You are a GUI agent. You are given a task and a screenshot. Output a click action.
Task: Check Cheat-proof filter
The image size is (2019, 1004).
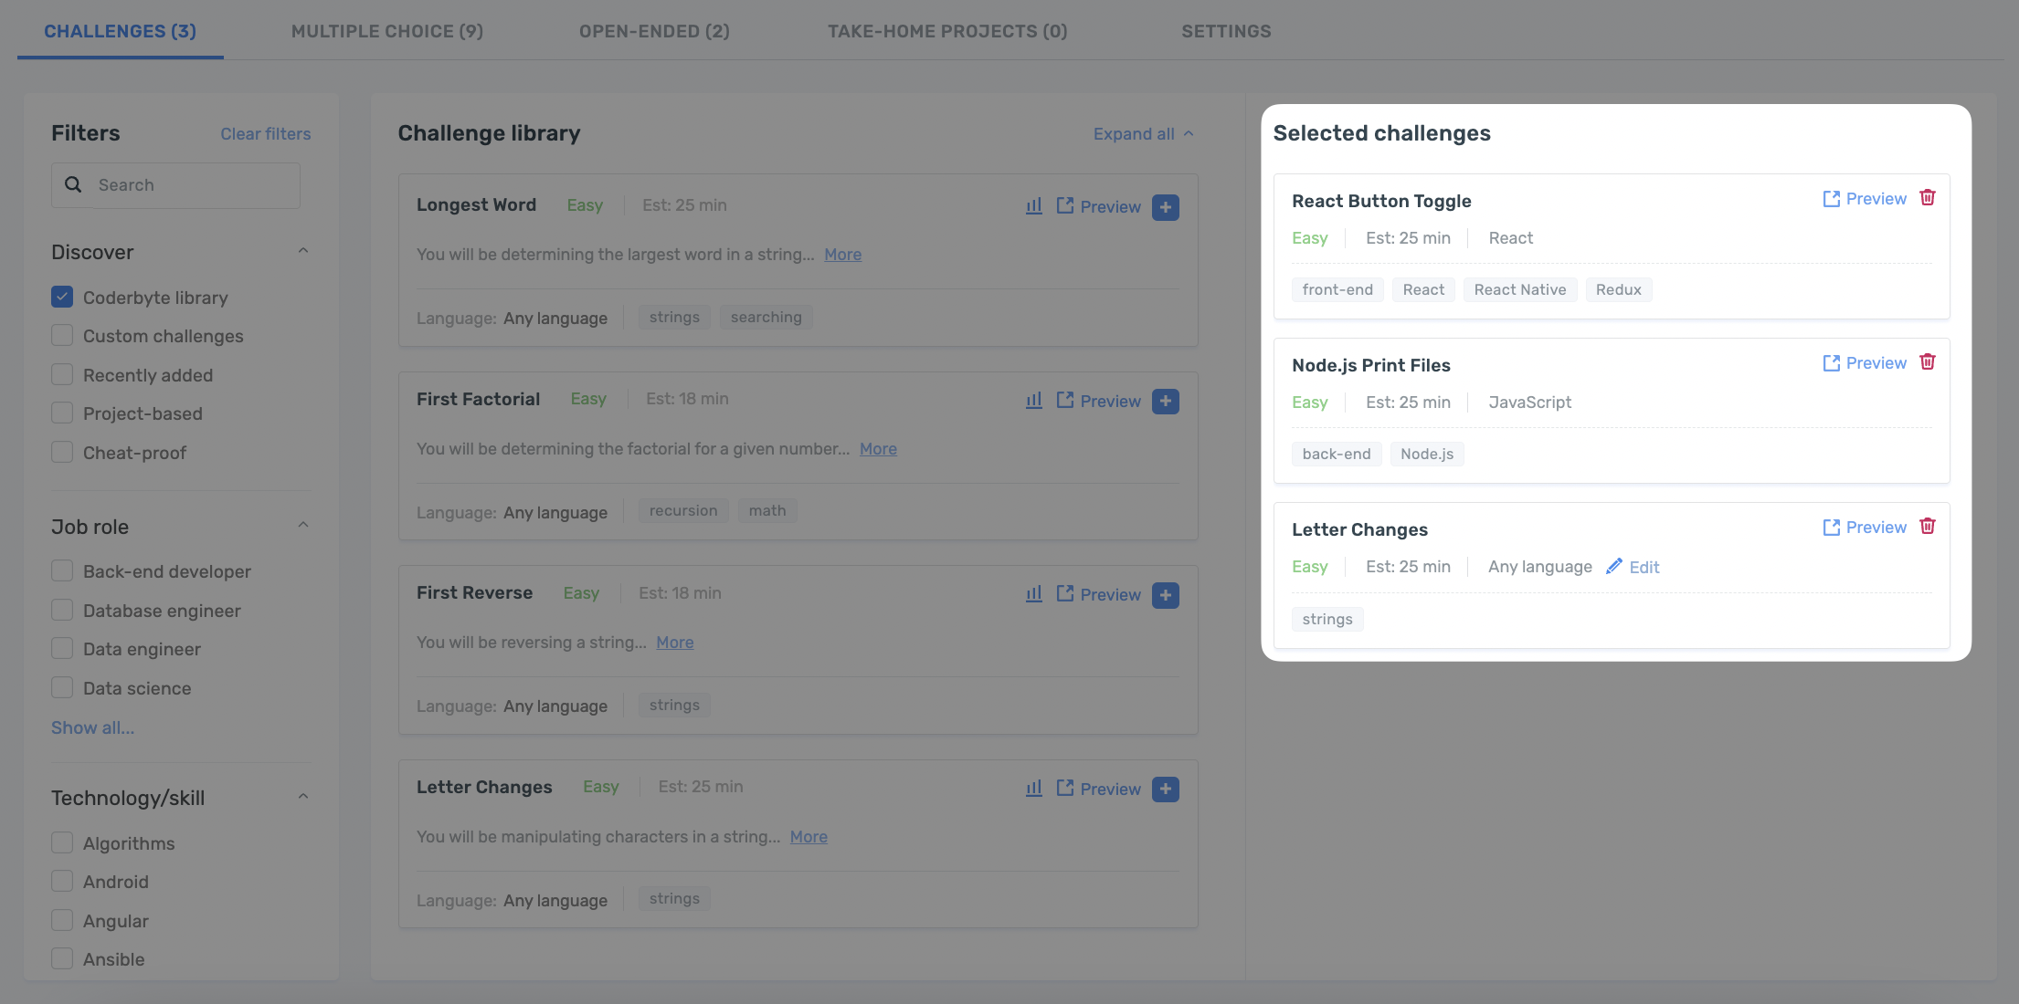click(x=62, y=452)
